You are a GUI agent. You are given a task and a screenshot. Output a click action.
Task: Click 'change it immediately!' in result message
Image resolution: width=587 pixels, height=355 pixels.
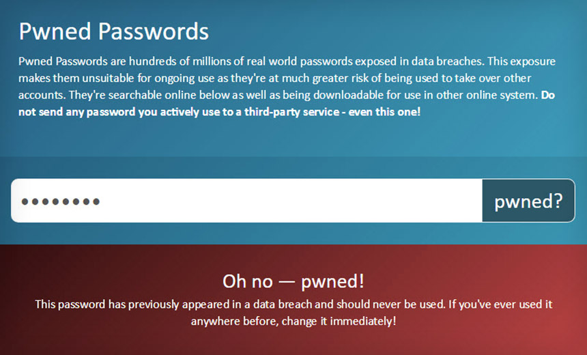click(339, 322)
